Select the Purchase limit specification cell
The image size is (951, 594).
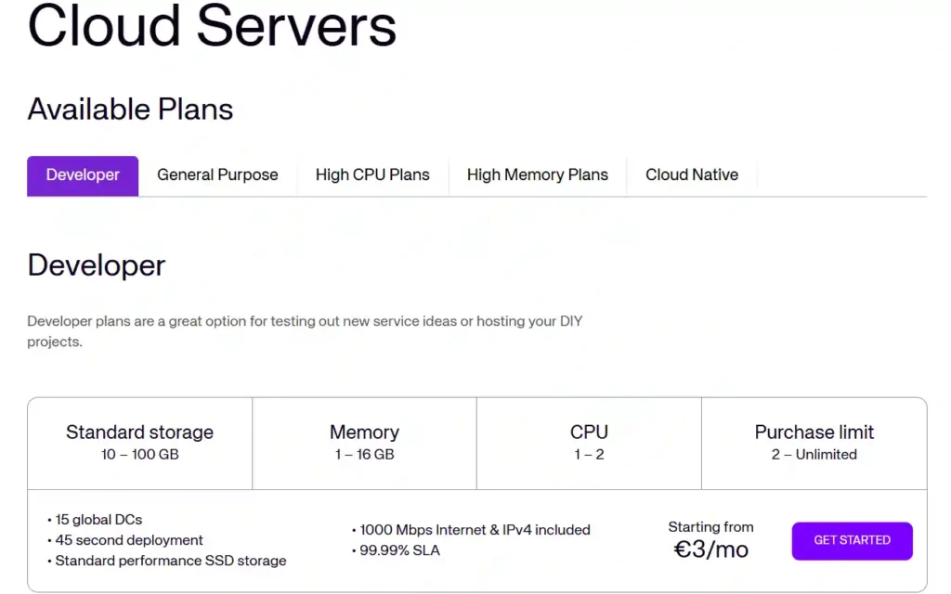click(x=814, y=442)
